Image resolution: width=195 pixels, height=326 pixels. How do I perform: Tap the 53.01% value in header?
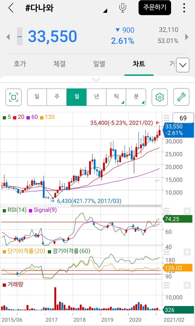pyautogui.click(x=168, y=41)
